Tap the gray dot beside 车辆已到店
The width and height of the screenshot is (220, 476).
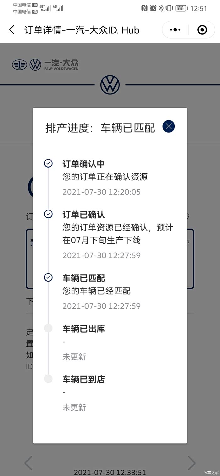[x=48, y=379]
